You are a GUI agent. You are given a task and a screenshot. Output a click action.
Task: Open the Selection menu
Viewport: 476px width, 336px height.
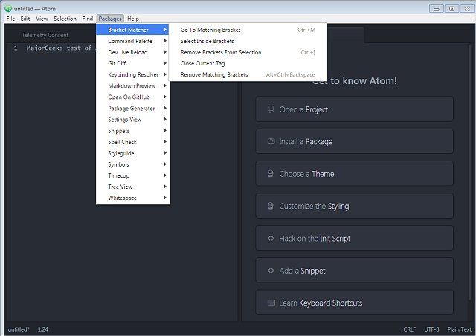[65, 19]
